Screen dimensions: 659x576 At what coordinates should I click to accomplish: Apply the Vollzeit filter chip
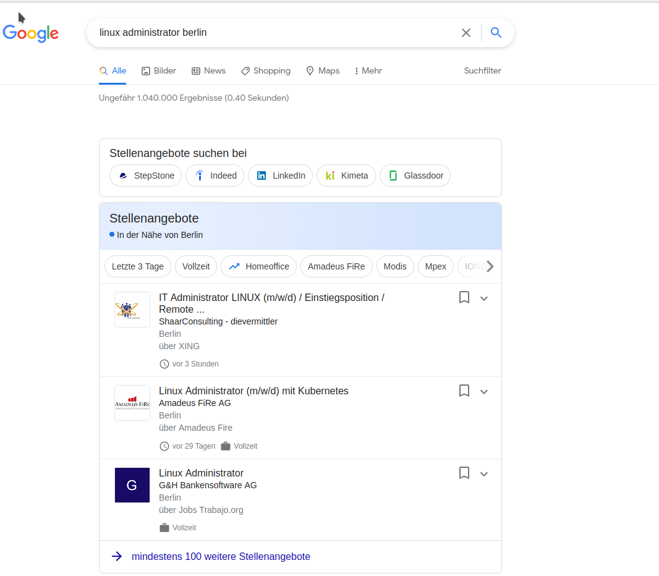point(196,266)
